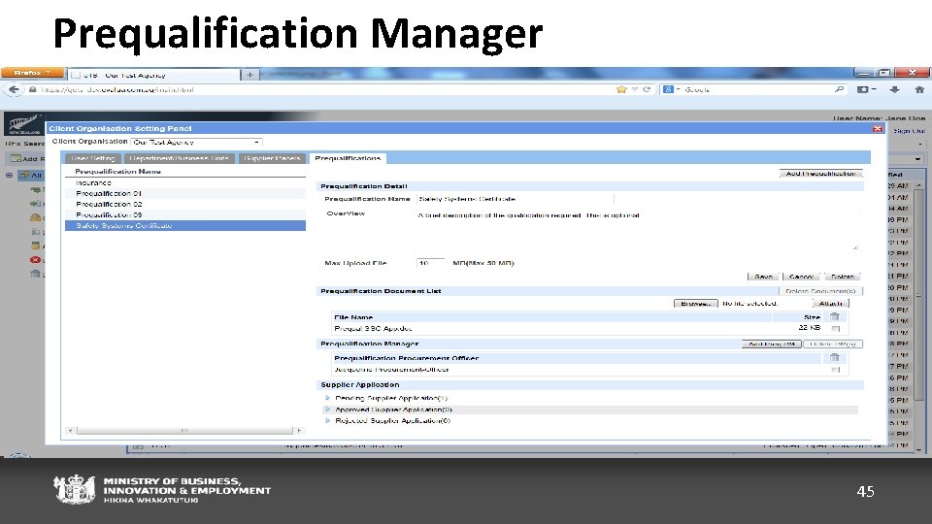932x524 pixels.
Task: Click the red X icon in the background tree
Action: [35, 260]
